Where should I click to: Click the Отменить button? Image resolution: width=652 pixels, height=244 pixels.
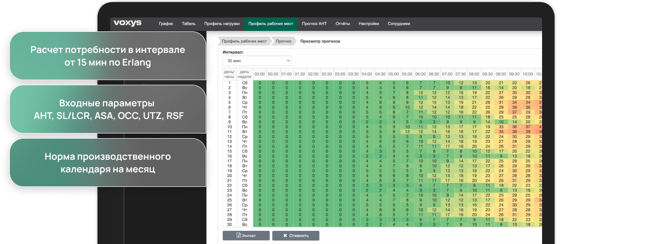(x=295, y=236)
